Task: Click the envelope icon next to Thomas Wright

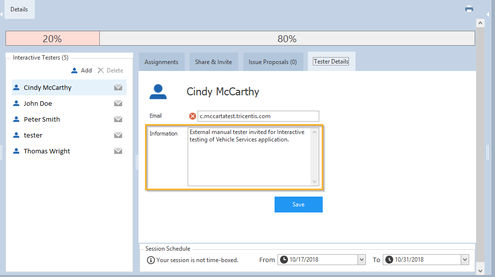Action: pos(118,151)
